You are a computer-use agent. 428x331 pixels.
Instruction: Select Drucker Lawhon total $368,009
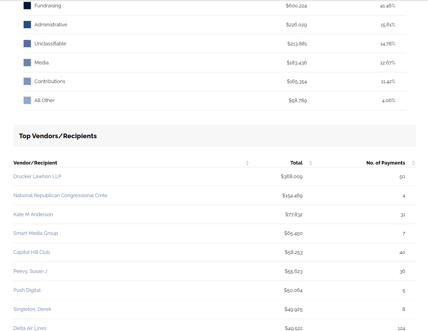292,176
